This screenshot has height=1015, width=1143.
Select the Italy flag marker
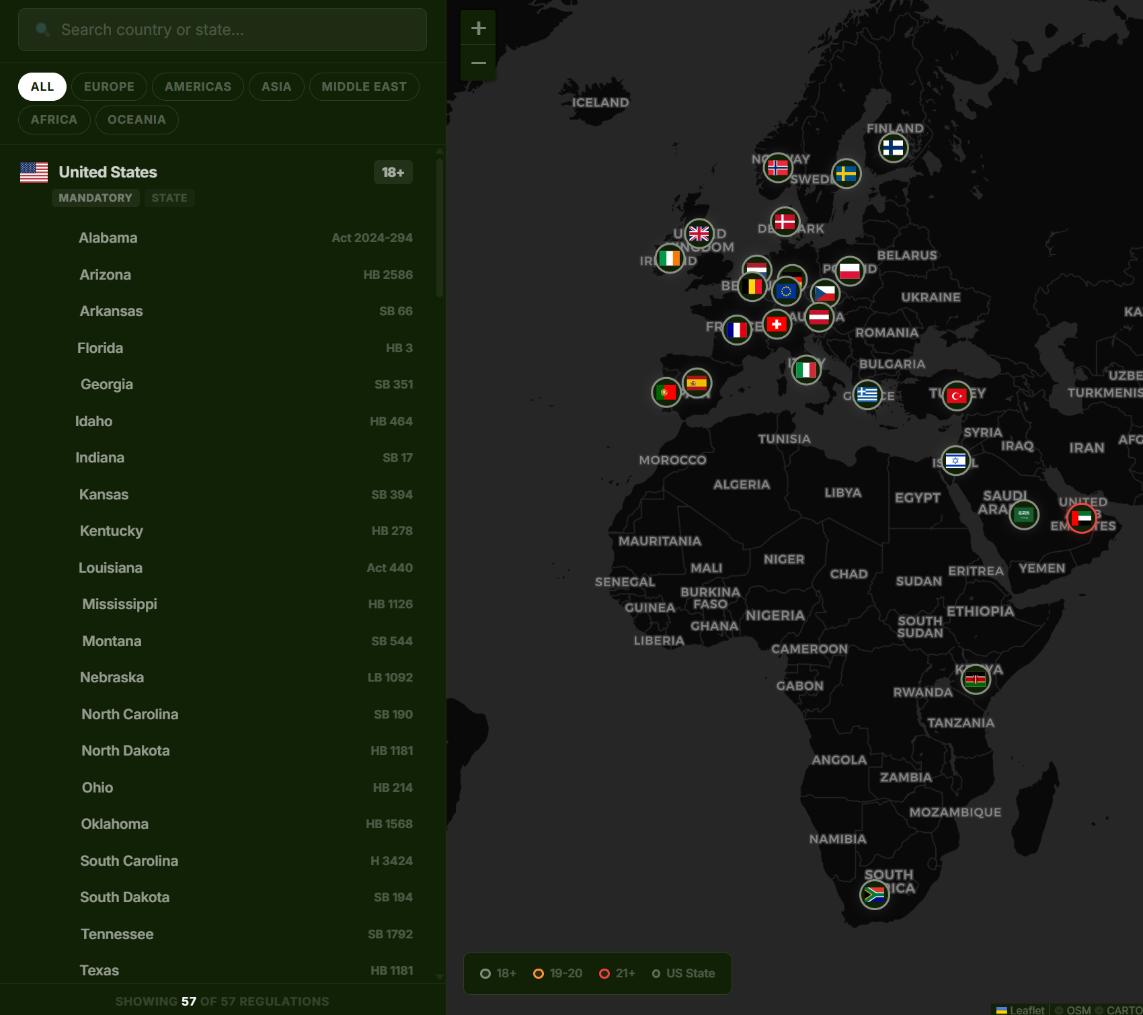coord(806,370)
